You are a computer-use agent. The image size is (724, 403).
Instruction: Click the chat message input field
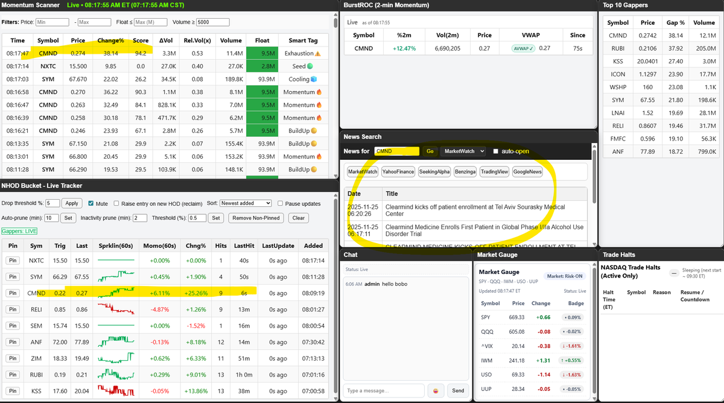[384, 390]
